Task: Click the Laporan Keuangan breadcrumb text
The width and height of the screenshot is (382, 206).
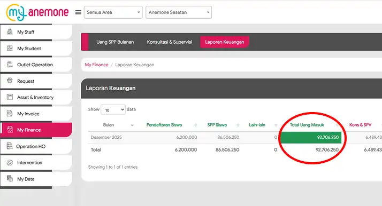Action: pos(134,65)
